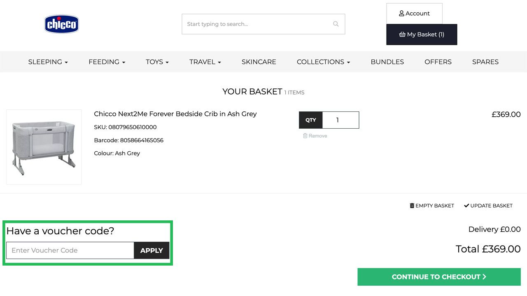Click the trash icon next to Remove

click(x=305, y=135)
